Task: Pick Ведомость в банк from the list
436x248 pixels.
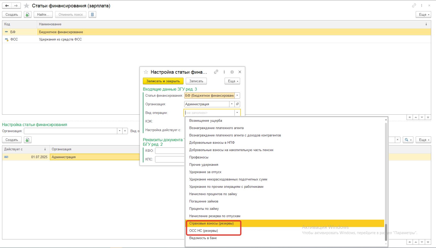Action: coord(203,238)
